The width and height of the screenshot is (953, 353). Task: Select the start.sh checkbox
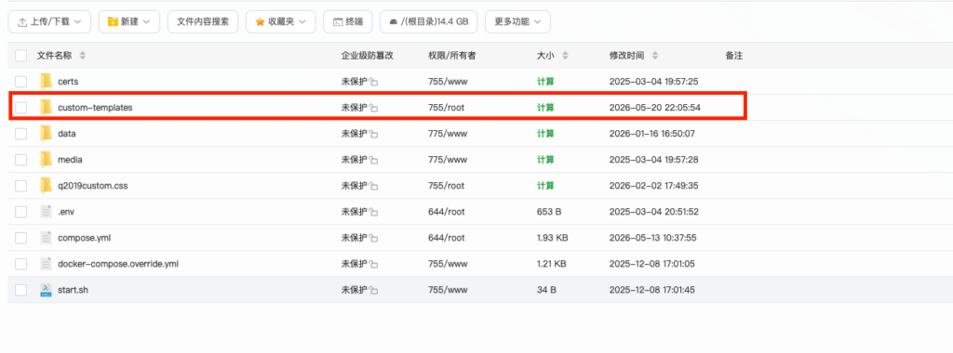21,290
